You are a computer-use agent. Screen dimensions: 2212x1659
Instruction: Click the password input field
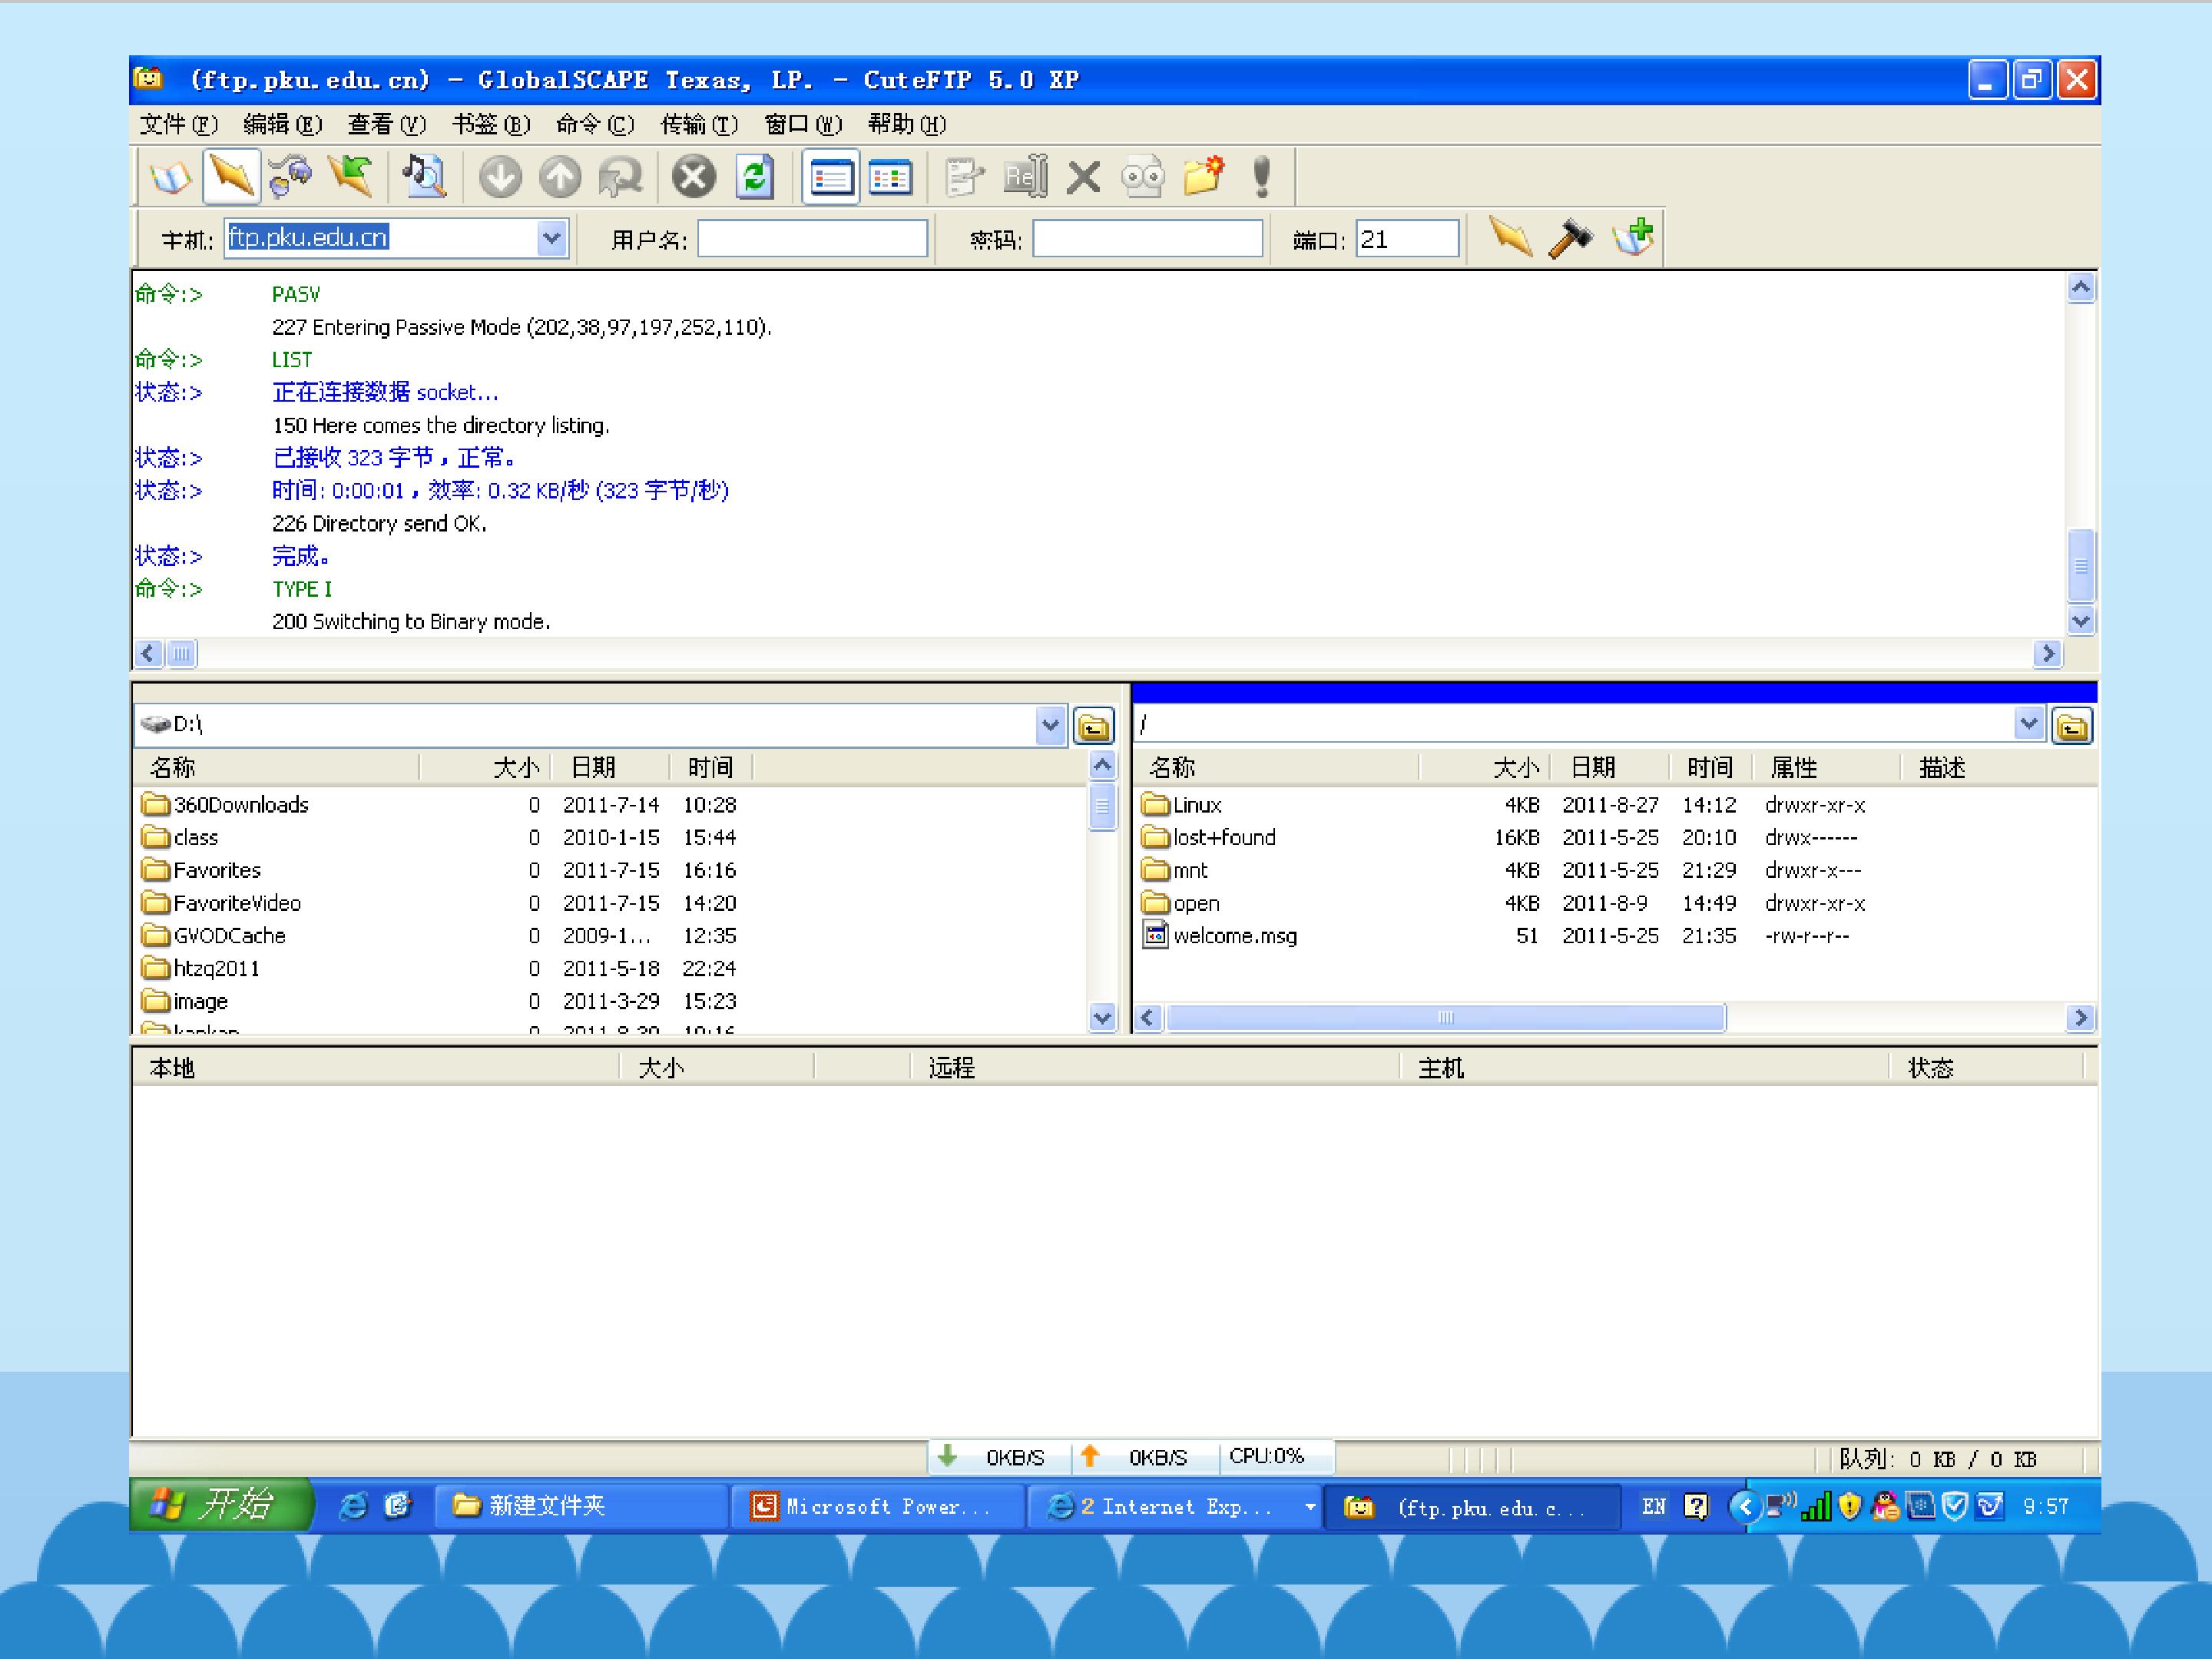click(x=1147, y=239)
